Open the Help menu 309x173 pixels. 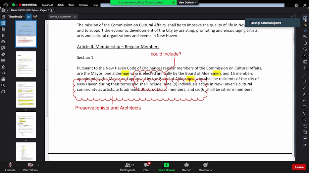pos(95,5)
